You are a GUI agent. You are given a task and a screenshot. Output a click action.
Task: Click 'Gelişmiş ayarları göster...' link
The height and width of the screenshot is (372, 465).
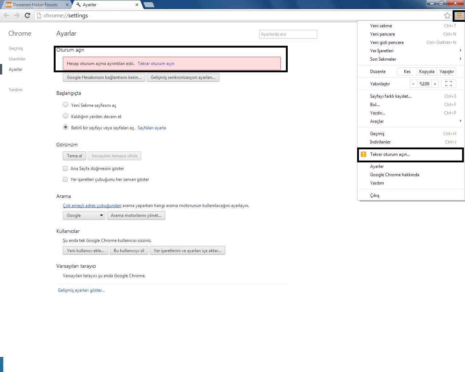(81, 290)
